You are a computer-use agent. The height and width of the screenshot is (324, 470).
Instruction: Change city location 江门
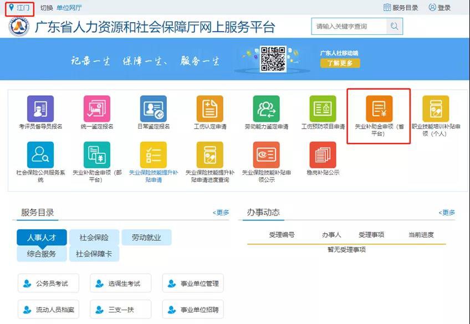[20, 8]
